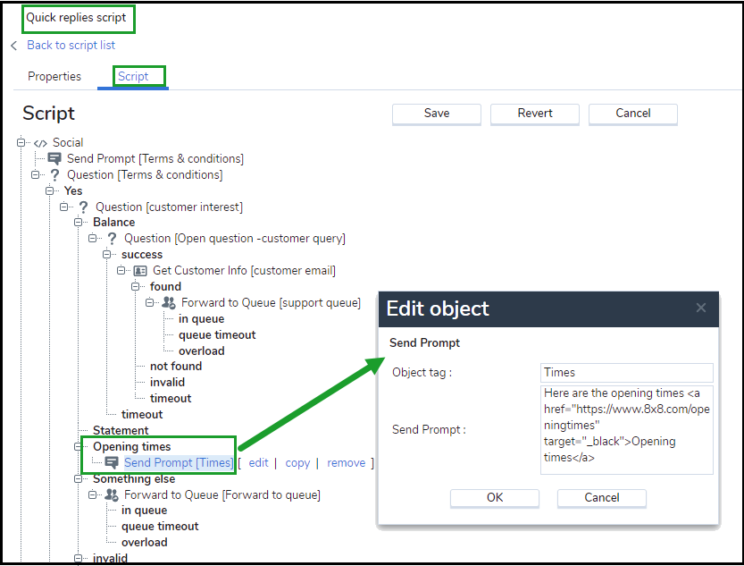Collapse the Something else branch
Image resolution: width=744 pixels, height=566 pixels.
(78, 478)
